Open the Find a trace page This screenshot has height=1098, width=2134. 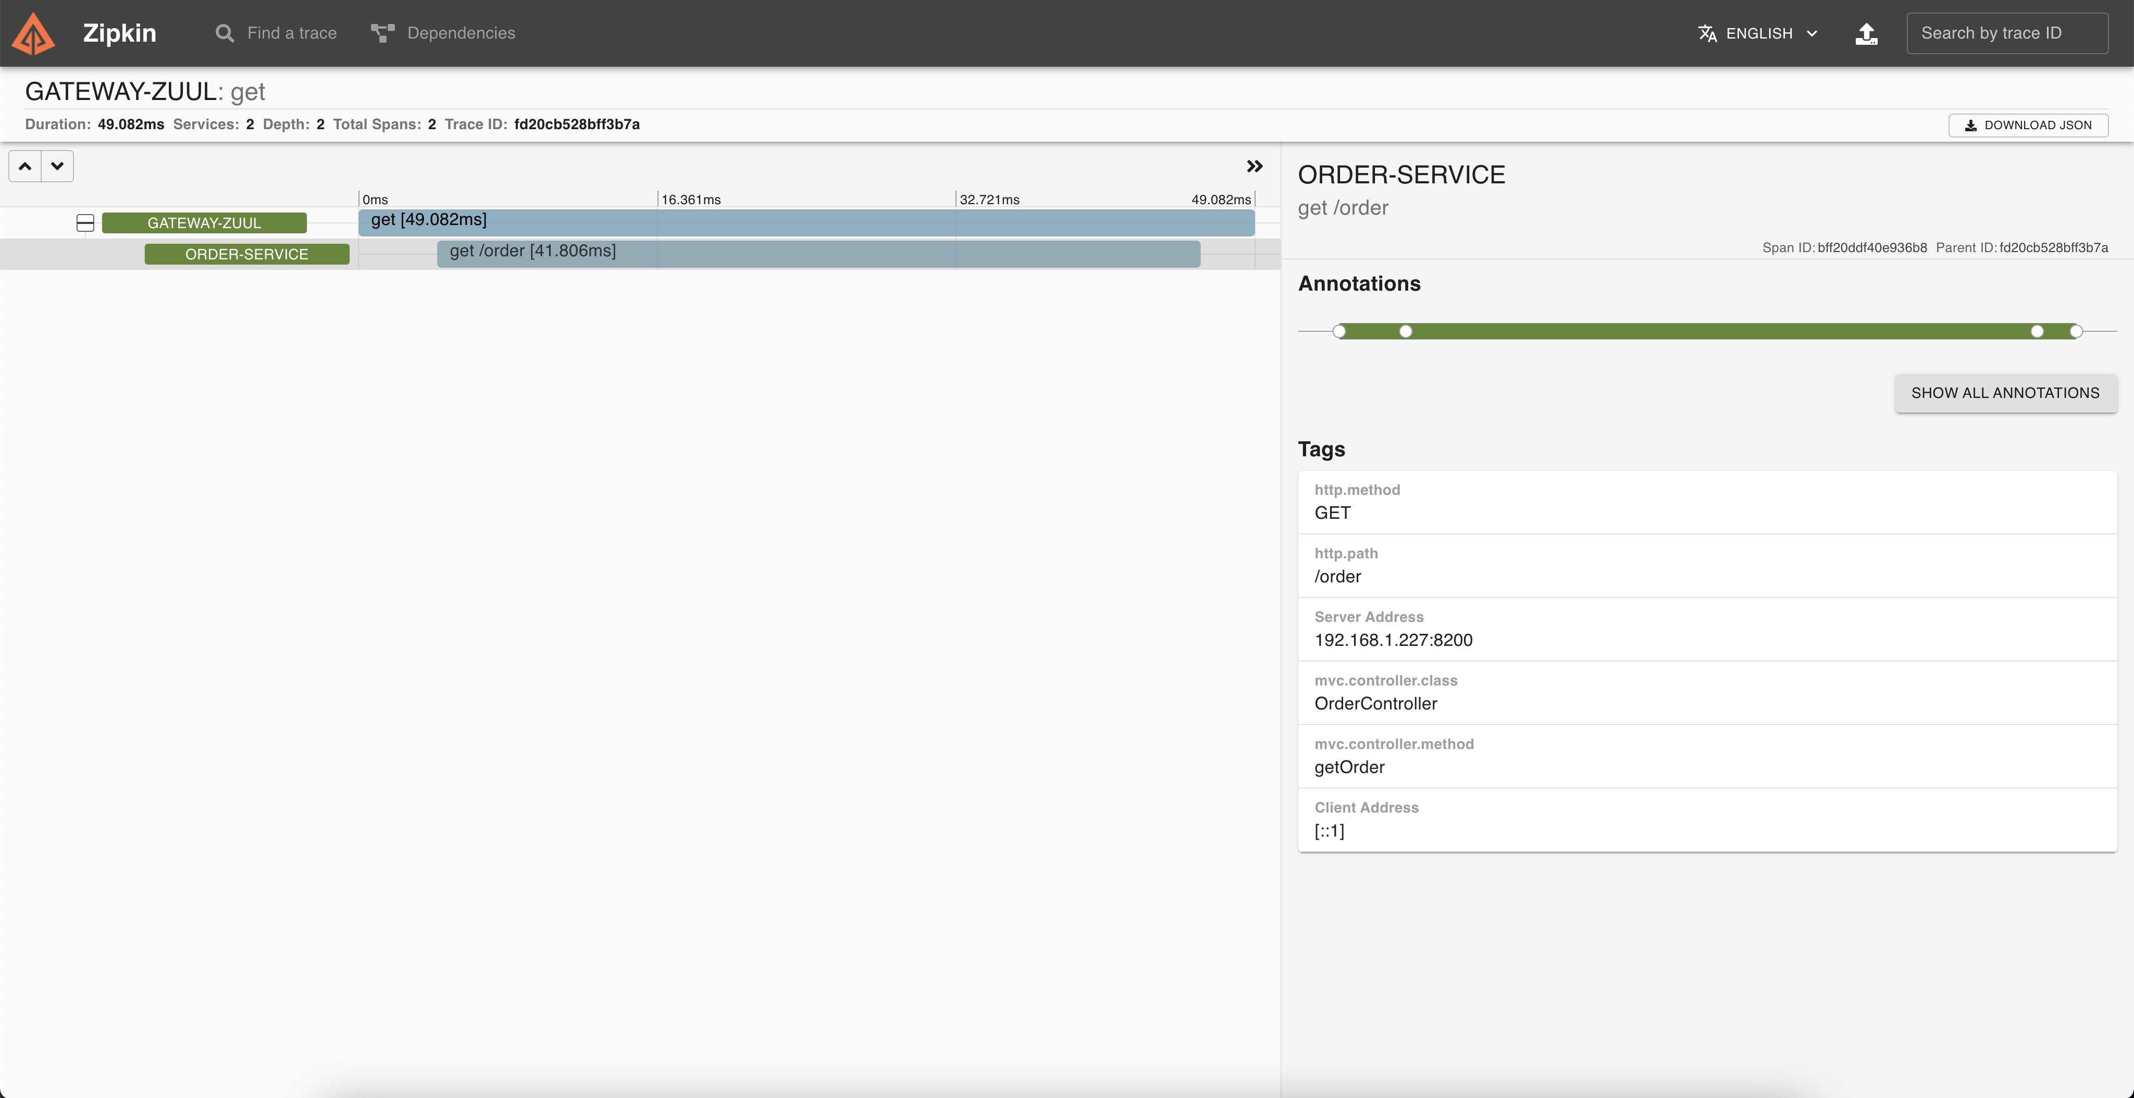[x=291, y=33]
